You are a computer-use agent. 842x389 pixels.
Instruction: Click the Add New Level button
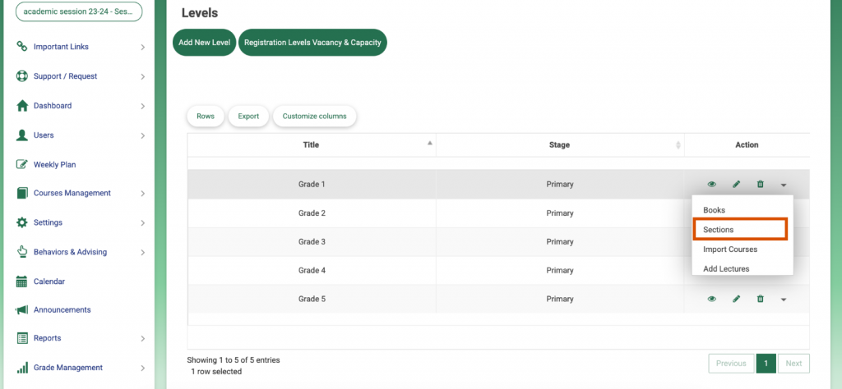205,43
